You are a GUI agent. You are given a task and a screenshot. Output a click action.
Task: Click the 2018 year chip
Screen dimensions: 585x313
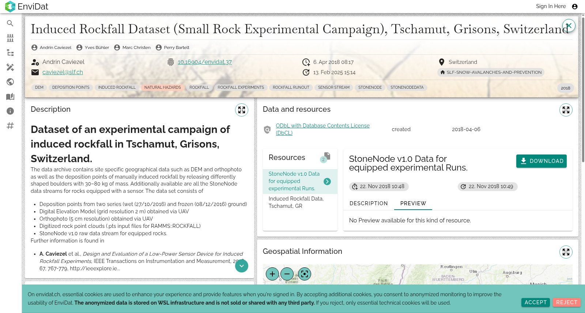point(566,88)
